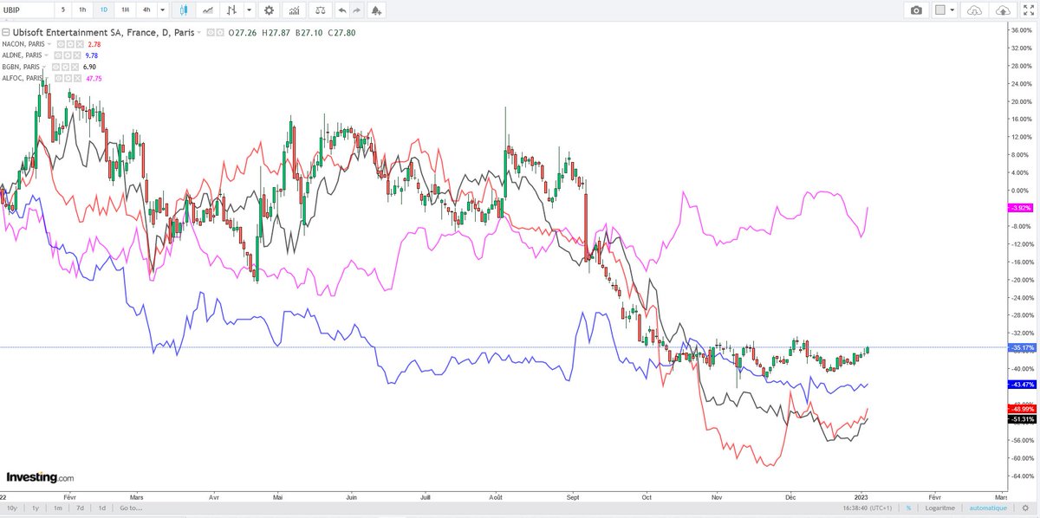
Task: Set date range to 1m
Action: click(57, 508)
